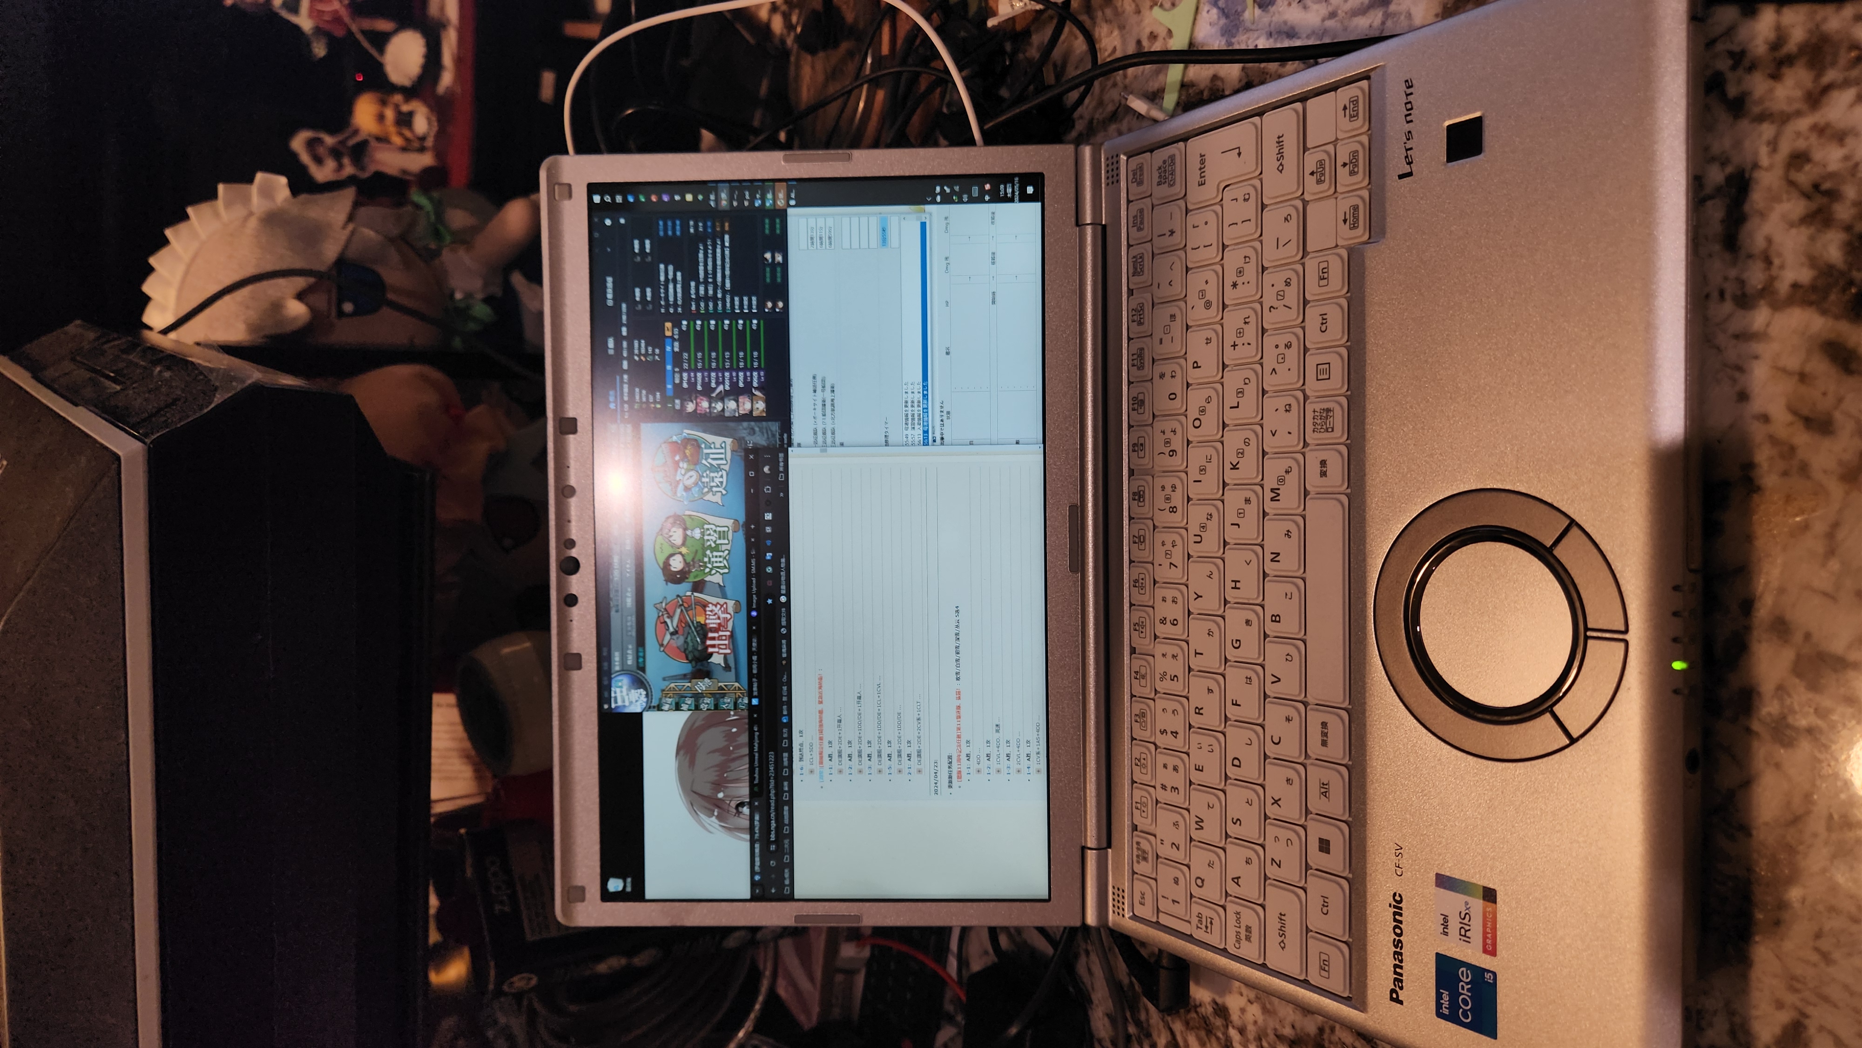Screen dimensions: 1862x1048
Task: Click the browser reload icon
Action: (x=773, y=863)
